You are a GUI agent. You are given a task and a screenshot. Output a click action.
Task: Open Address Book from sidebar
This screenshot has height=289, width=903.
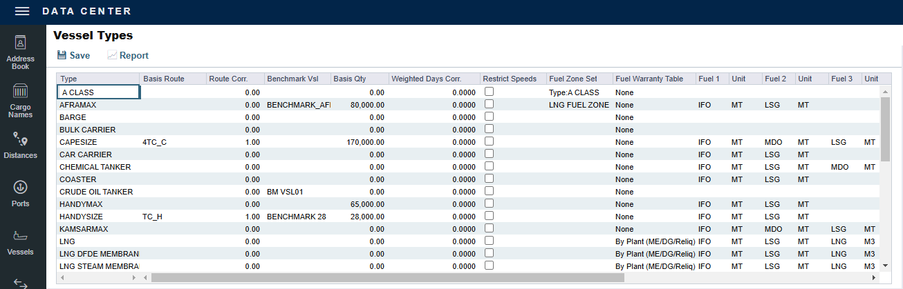coord(20,52)
